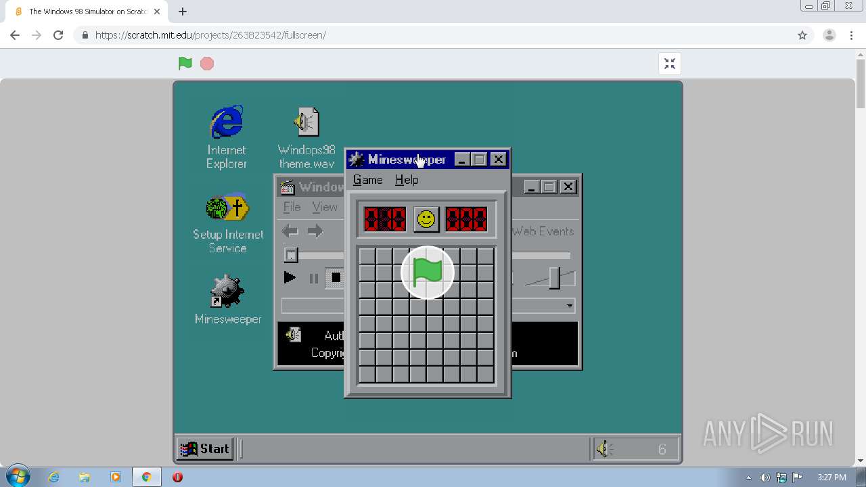
Task: Maximize the Minesweeper window
Action: 480,160
